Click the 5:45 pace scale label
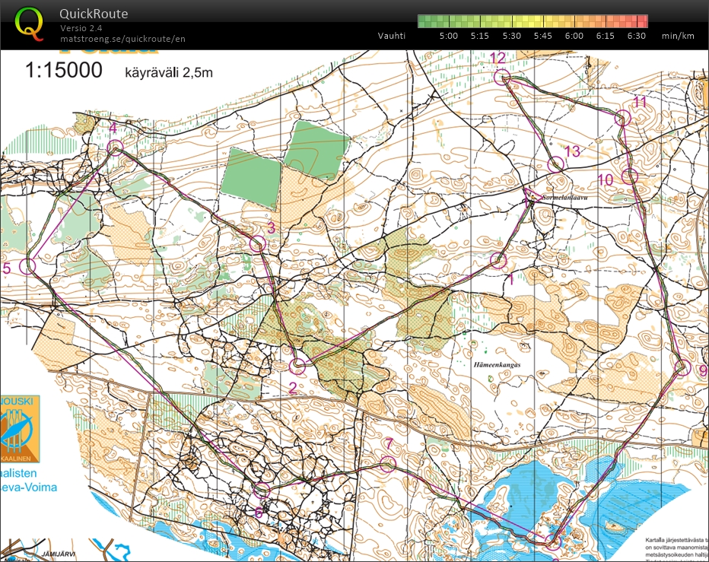 click(542, 36)
